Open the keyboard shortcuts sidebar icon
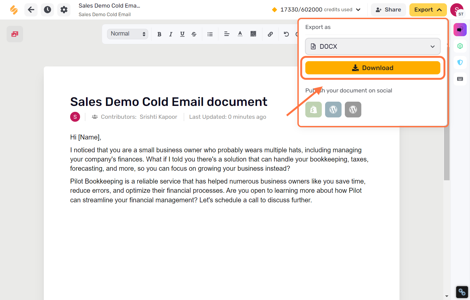The image size is (470, 300). click(x=460, y=79)
